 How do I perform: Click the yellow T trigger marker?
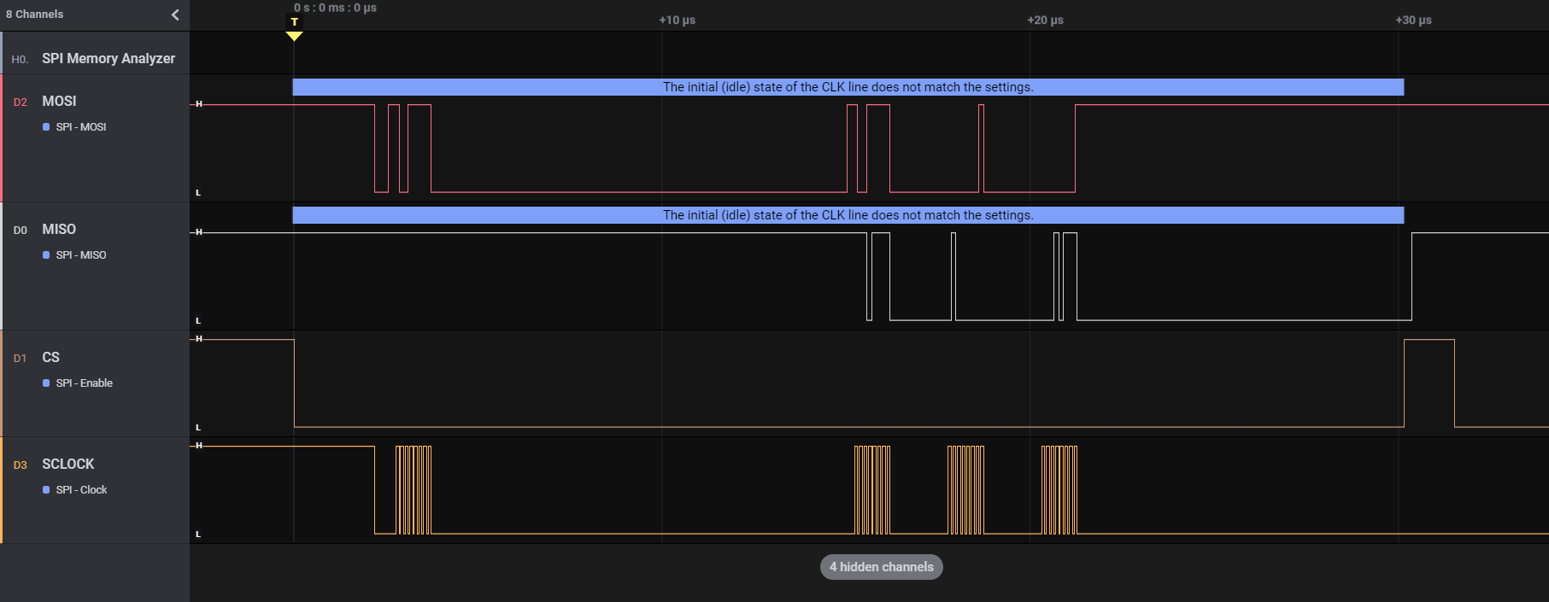[295, 23]
